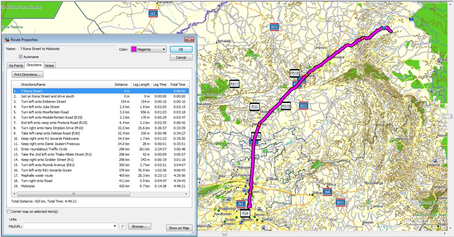This screenshot has width=454, height=237.
Task: Click the magenta color swatch
Action: pyautogui.click(x=134, y=49)
